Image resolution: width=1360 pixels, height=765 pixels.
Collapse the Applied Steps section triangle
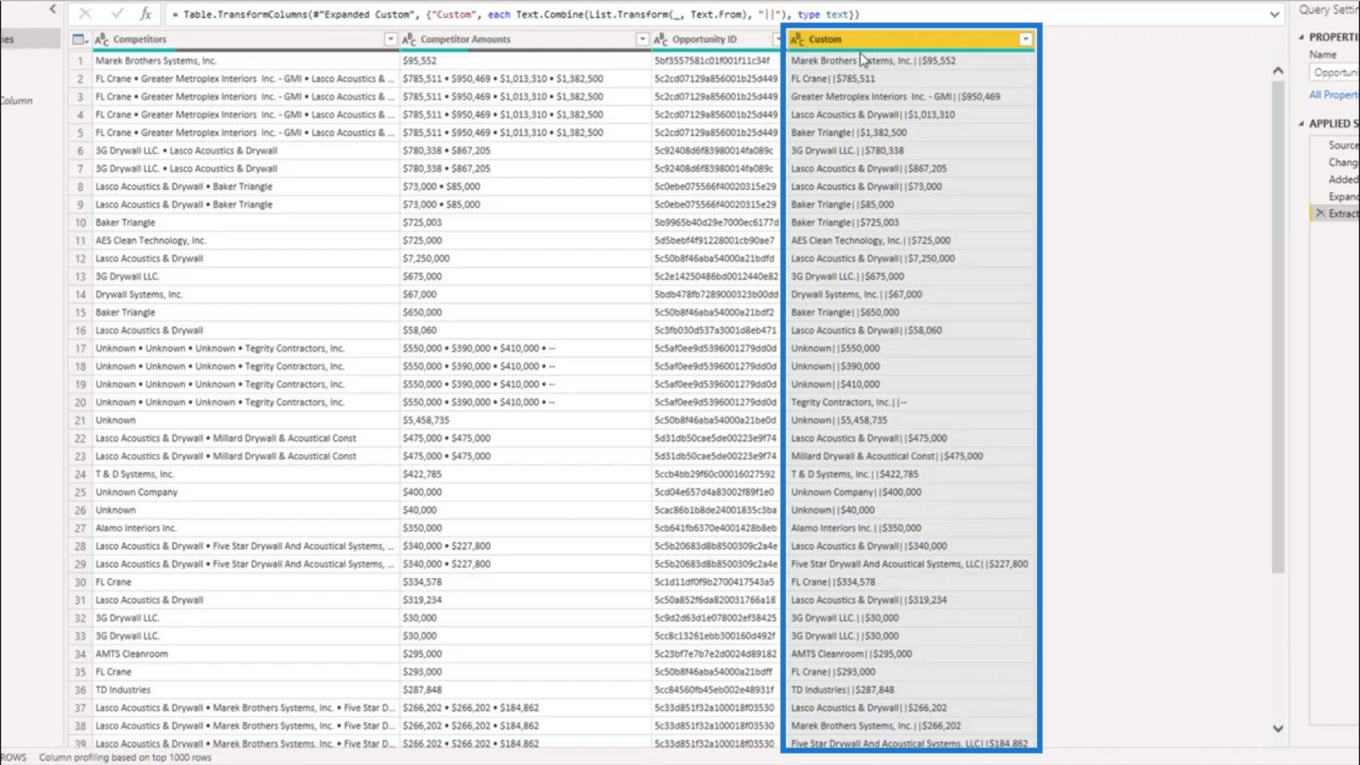(x=1302, y=124)
